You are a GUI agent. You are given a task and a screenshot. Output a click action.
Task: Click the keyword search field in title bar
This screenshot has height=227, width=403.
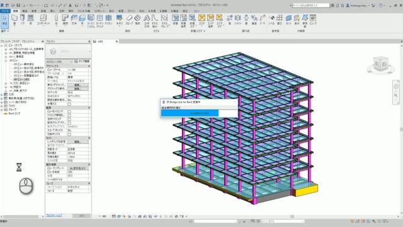click(310, 5)
